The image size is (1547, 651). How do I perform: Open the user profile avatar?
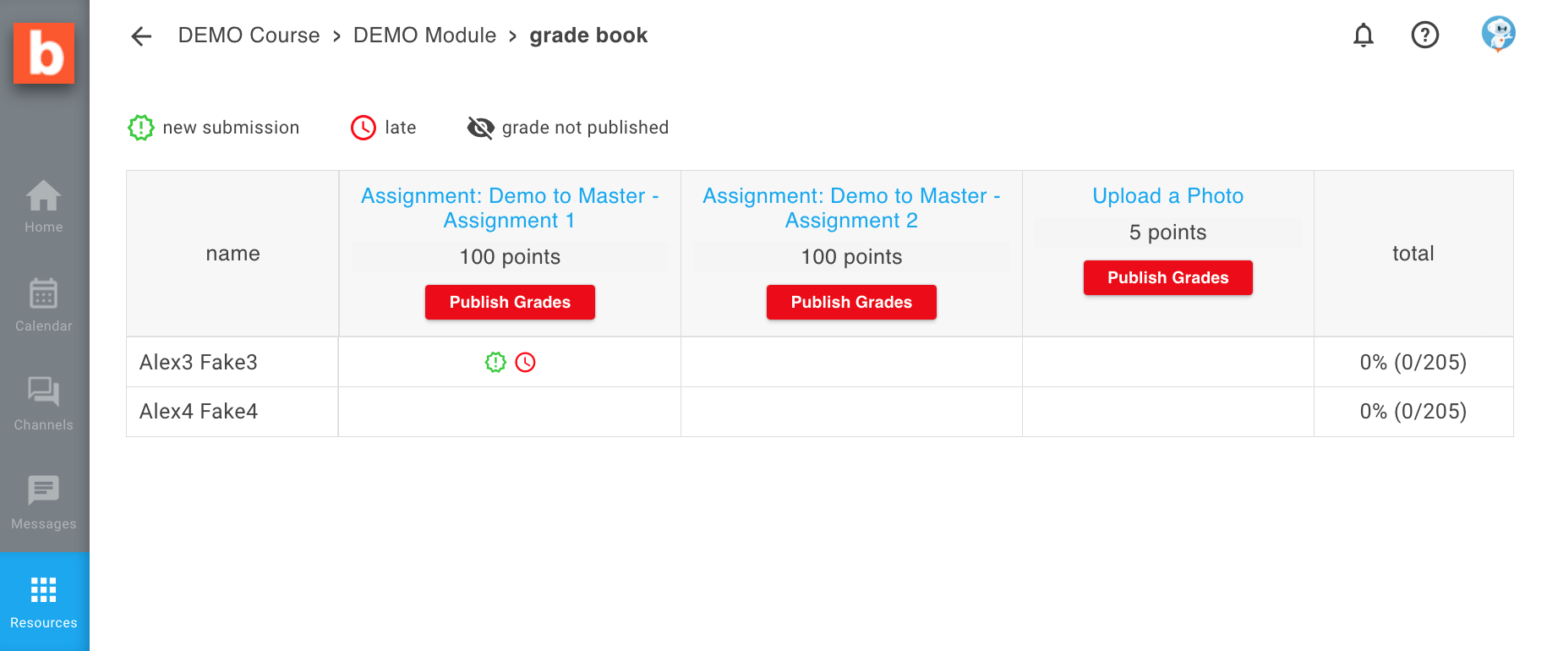(x=1498, y=35)
